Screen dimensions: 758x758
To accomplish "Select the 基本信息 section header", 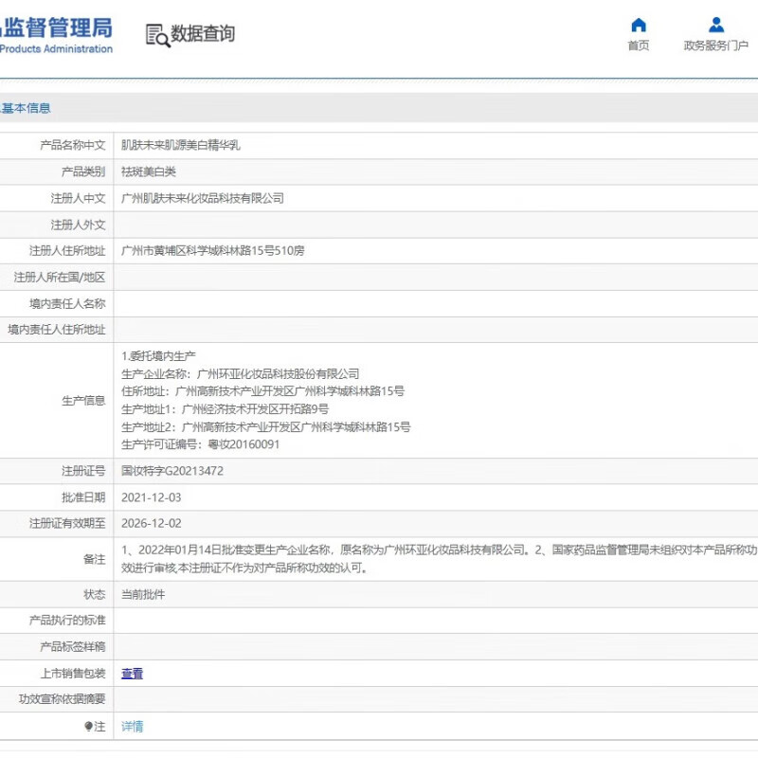I will 27,109.
